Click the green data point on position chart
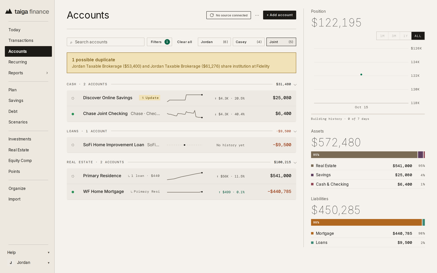The image size is (437, 273). tap(361, 74)
